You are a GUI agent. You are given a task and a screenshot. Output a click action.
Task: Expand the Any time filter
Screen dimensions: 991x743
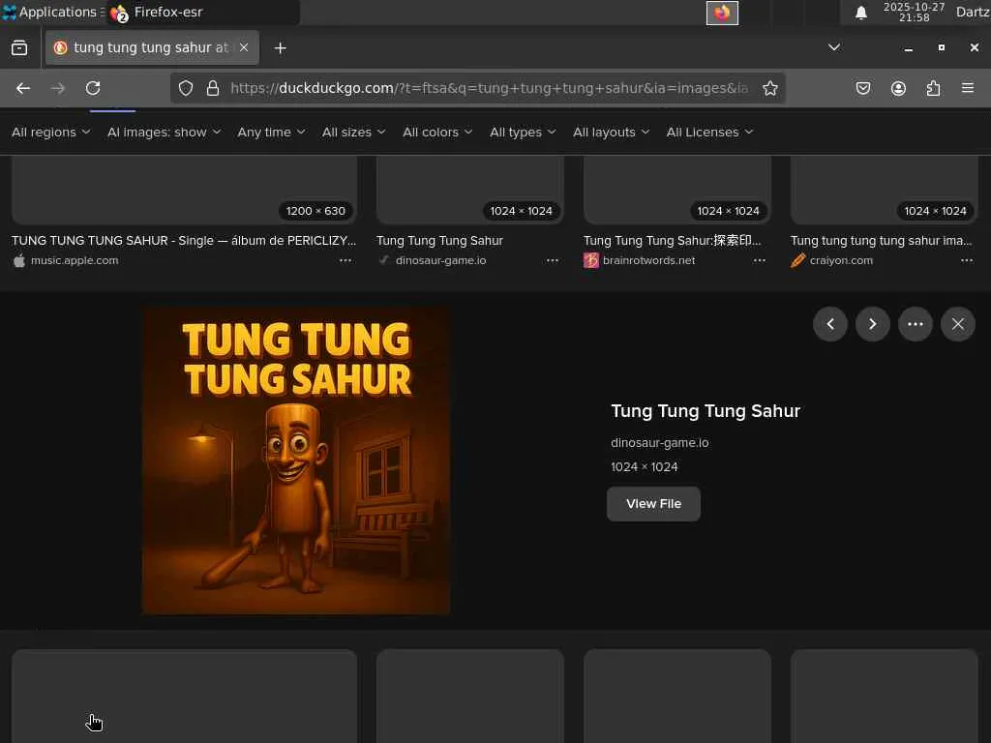click(271, 132)
